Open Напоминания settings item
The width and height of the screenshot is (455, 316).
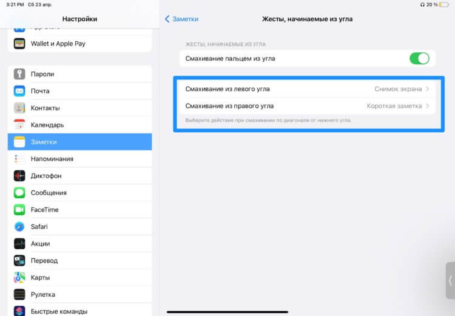80,159
